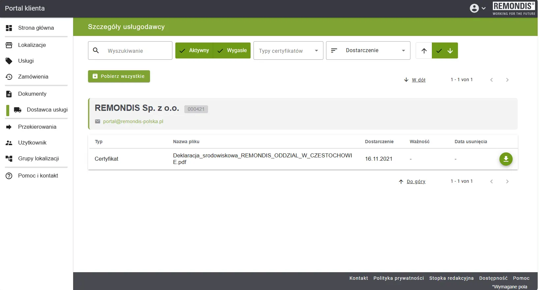Go to previous page in bottom pagination
This screenshot has height=290, width=539.
[x=491, y=181]
